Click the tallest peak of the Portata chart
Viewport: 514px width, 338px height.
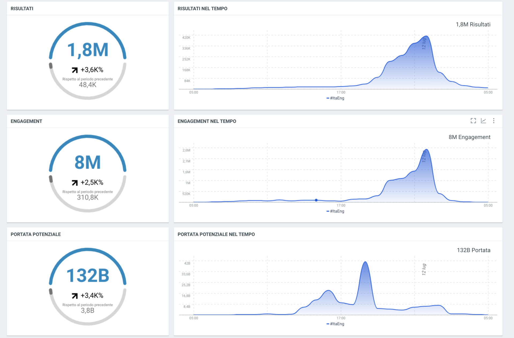coord(365,262)
